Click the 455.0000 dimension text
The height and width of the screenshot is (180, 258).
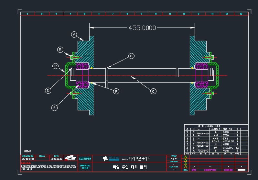(x=142, y=28)
